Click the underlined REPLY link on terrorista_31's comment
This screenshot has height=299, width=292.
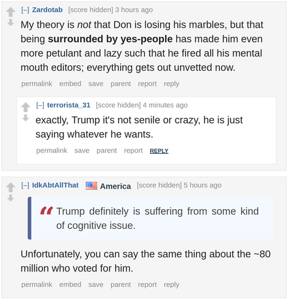(159, 151)
